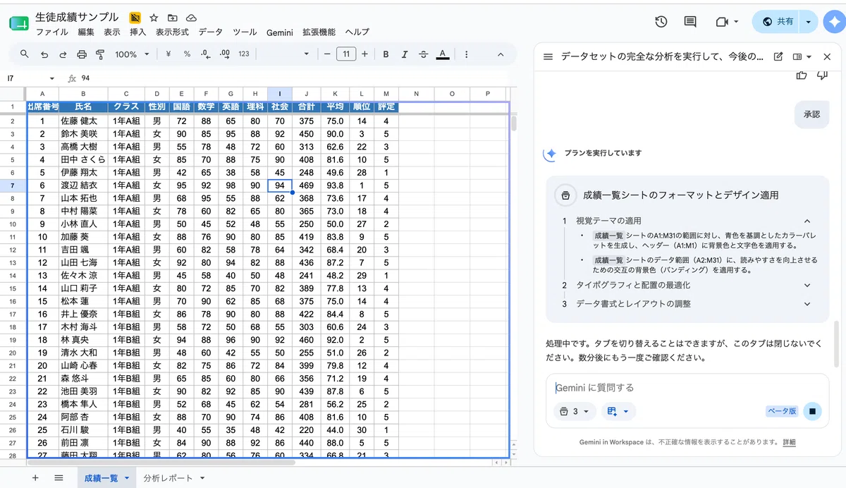Undo the last action

[44, 54]
